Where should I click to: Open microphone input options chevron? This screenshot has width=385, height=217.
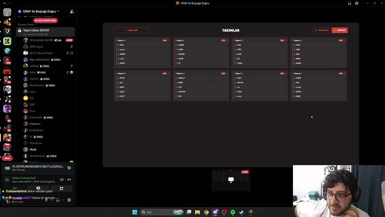pyautogui.click(x=51, y=200)
